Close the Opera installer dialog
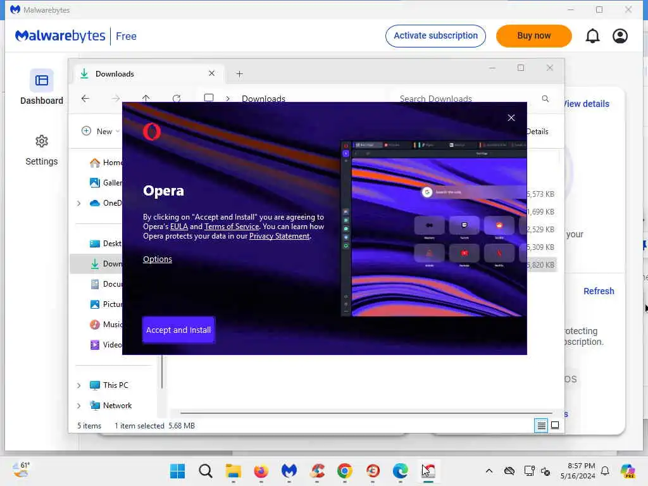This screenshot has height=486, width=648. (511, 118)
